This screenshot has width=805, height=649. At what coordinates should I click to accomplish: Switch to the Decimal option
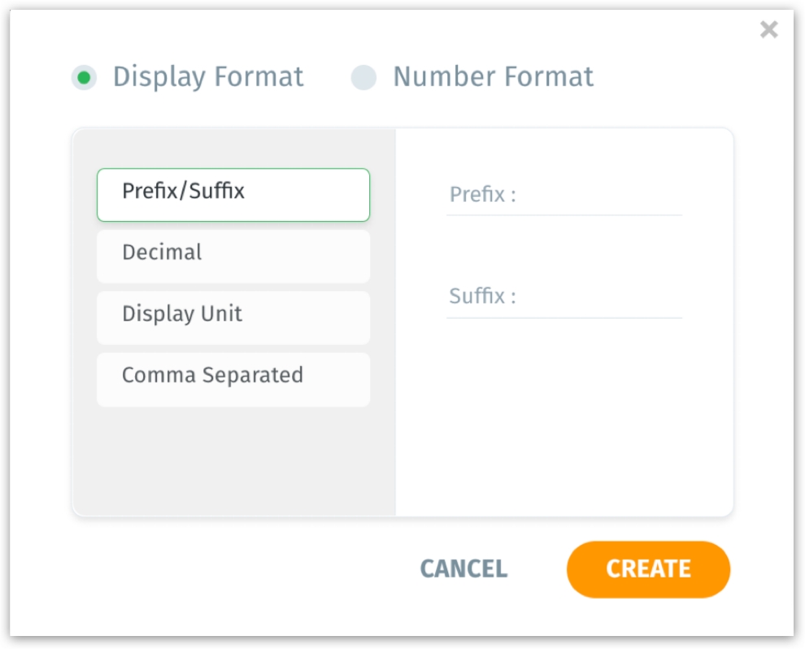pos(233,255)
